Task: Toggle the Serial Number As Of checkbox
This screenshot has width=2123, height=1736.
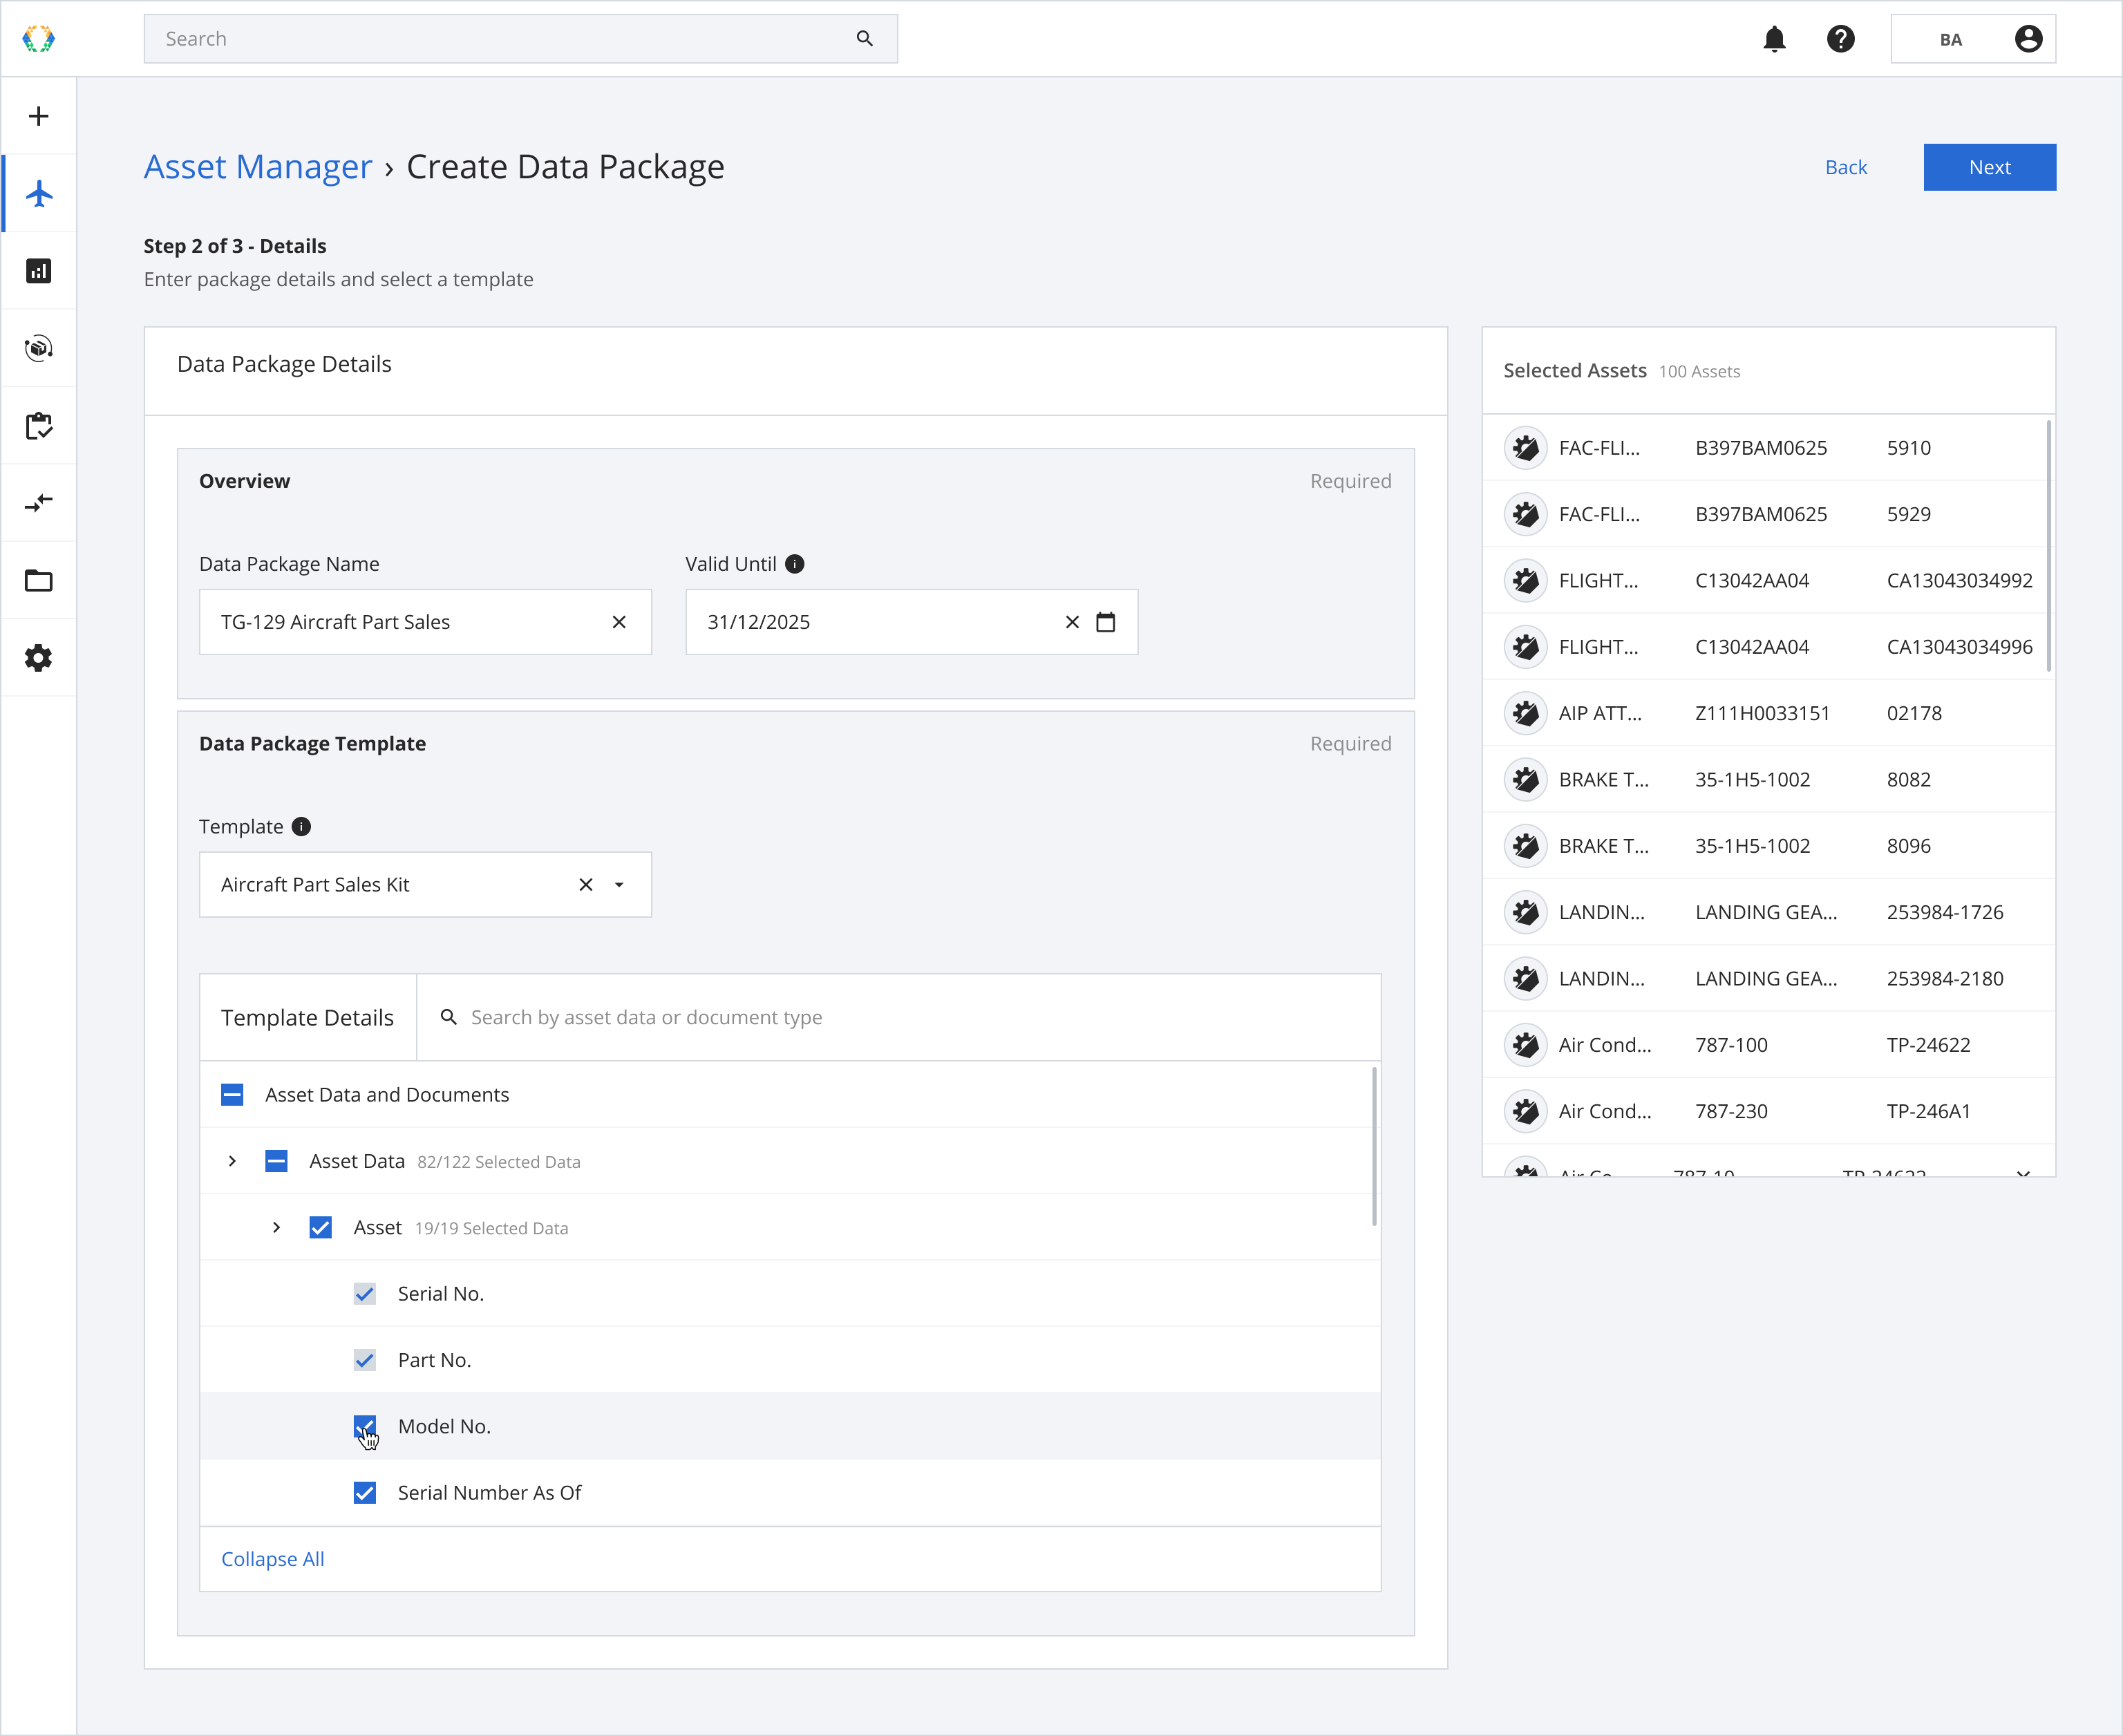Action: (365, 1493)
